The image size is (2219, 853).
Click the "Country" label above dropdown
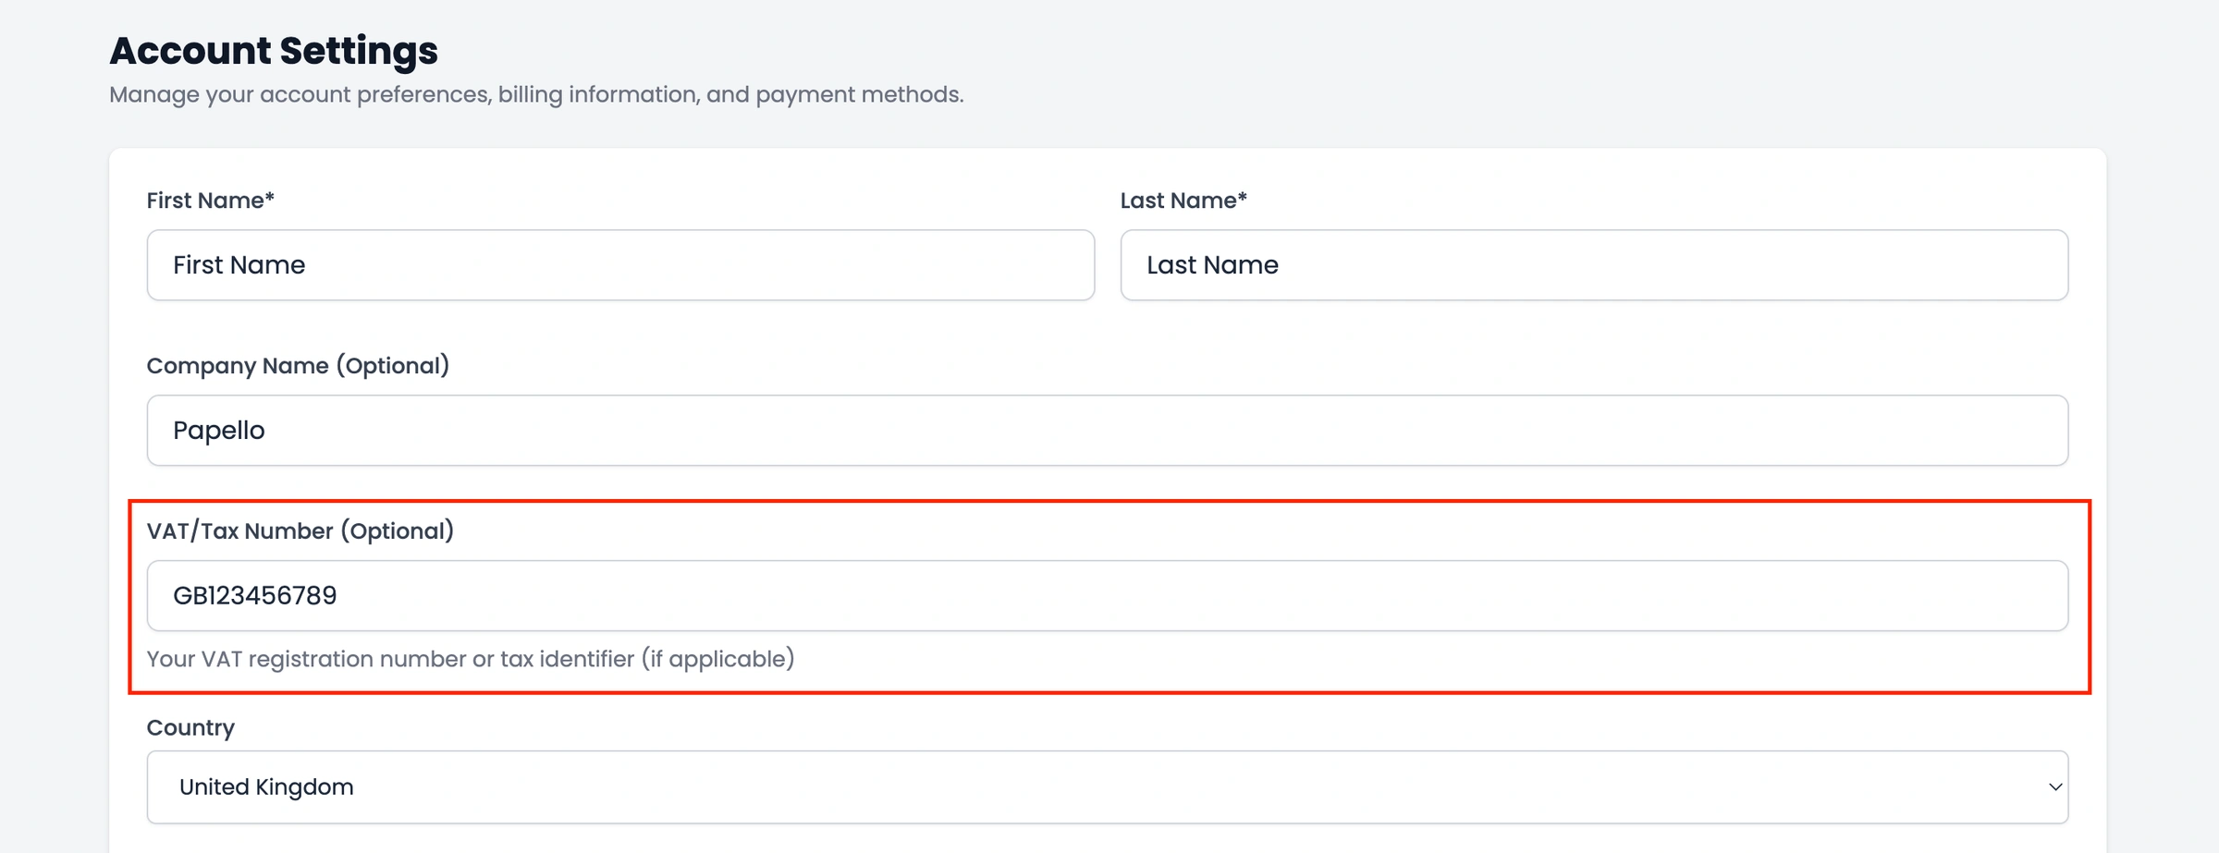click(x=190, y=728)
